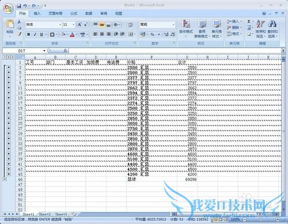Image resolution: width=288 pixels, height=224 pixels.
Task: Switch to the 插入 (Insert) tab
Action: [x=37, y=13]
